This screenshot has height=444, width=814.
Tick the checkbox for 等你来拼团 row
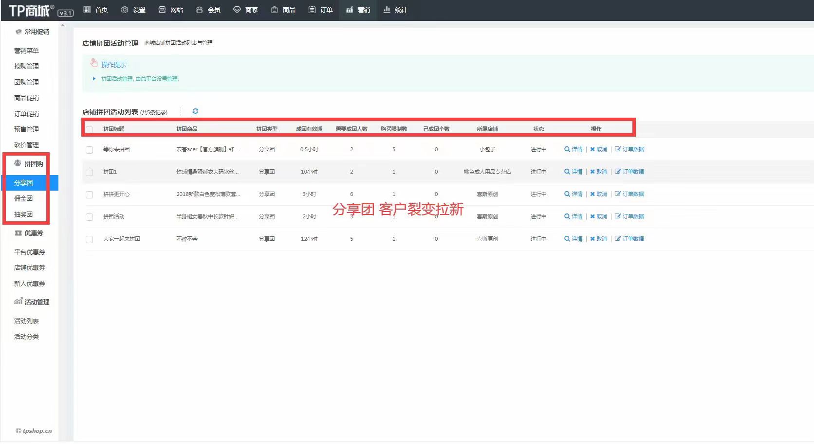click(90, 150)
